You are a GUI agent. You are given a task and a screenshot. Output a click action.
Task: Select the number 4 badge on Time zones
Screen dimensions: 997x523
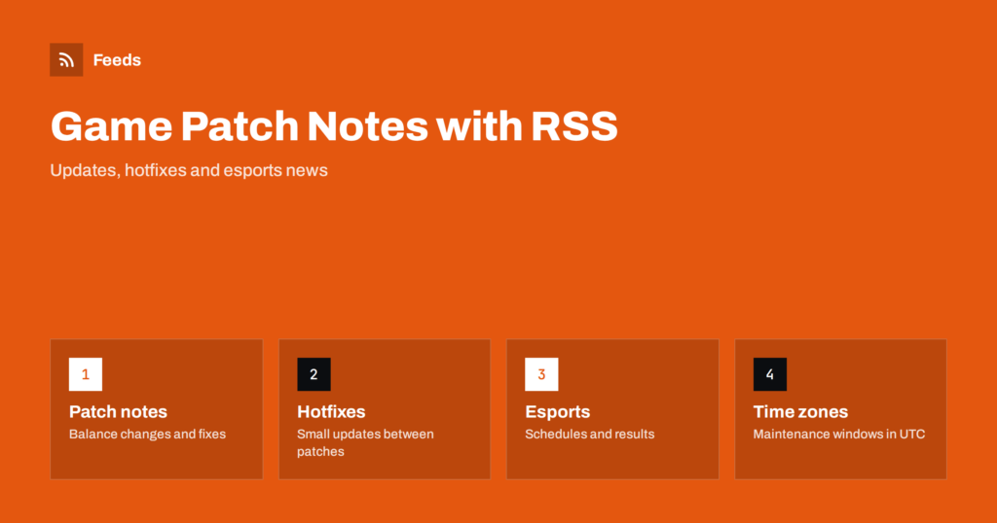coord(769,374)
